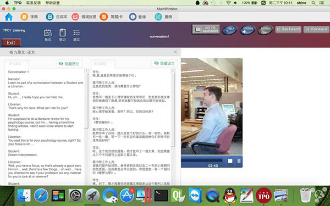
Task: Hide original text with 隐藏原文
Action: click(x=69, y=64)
